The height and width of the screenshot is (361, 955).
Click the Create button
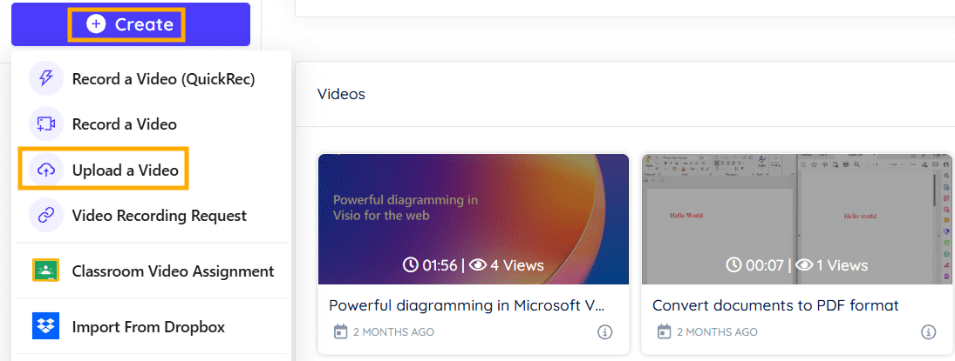[x=130, y=24]
